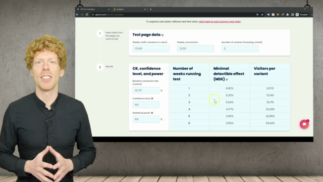Screen dimensions: 323x182
Task: Click the 13,140 visitors per variant value
Action: (x=270, y=96)
